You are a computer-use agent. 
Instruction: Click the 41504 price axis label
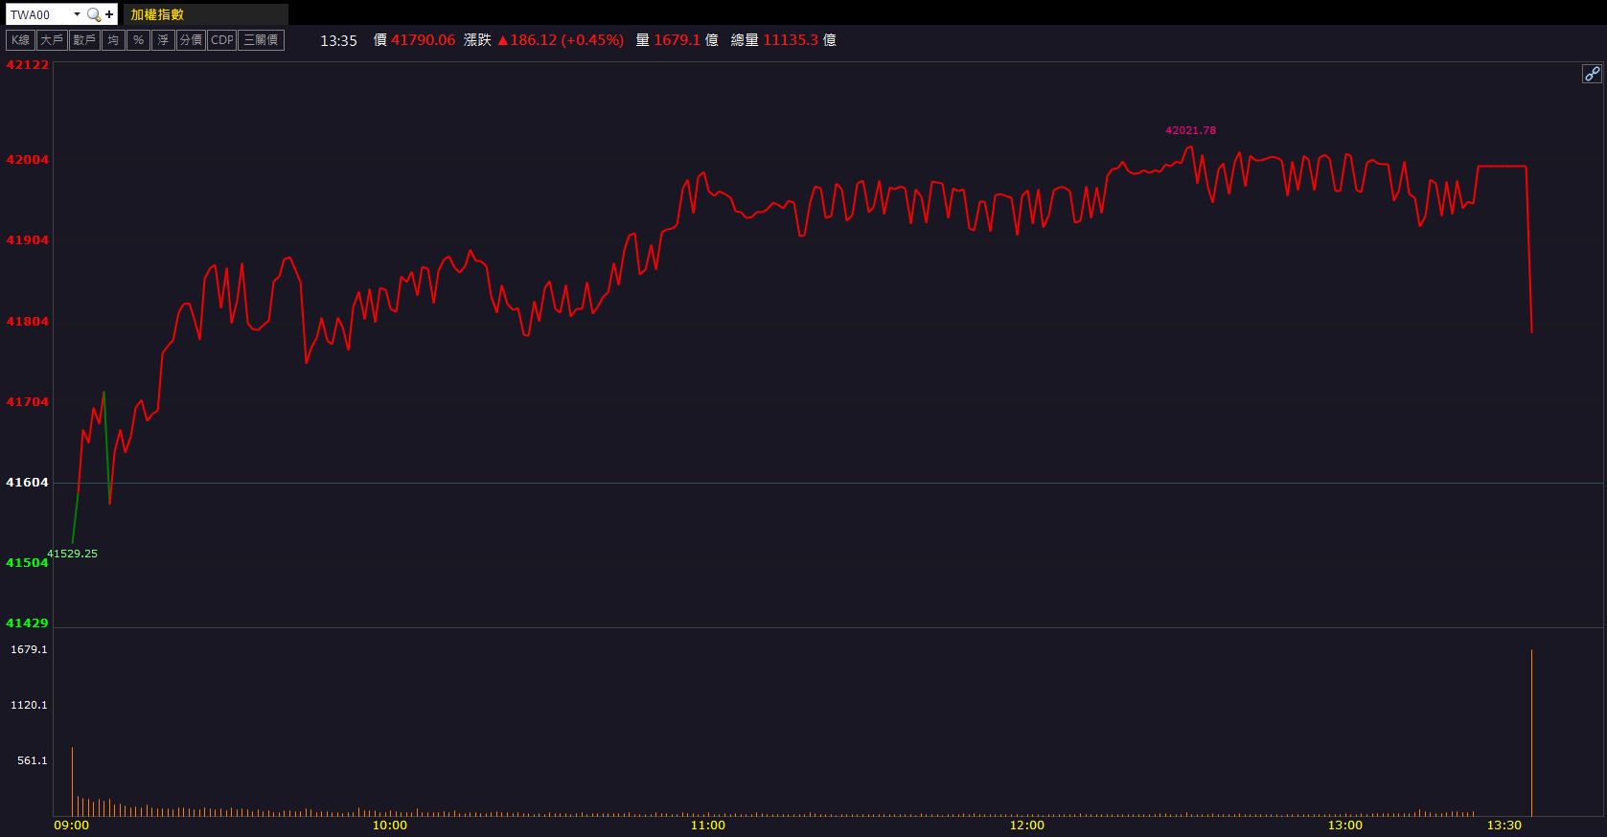[27, 563]
